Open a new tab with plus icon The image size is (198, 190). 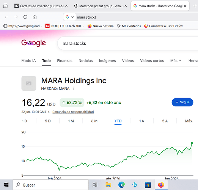(195, 6)
